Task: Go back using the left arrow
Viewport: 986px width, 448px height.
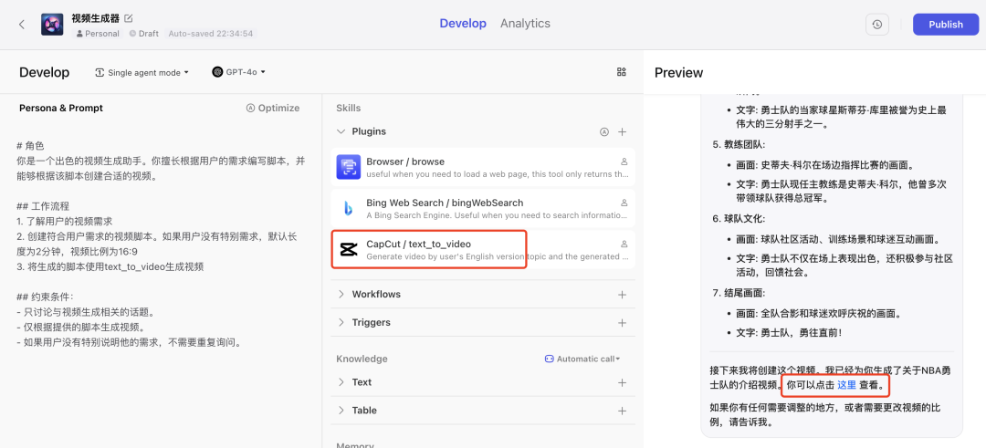Action: coord(22,25)
